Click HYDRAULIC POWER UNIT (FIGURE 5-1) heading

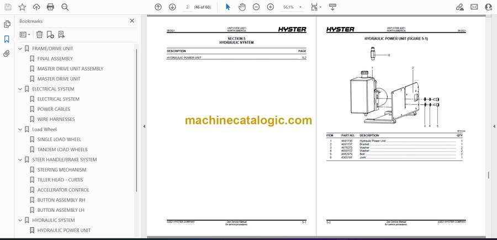coord(396,39)
